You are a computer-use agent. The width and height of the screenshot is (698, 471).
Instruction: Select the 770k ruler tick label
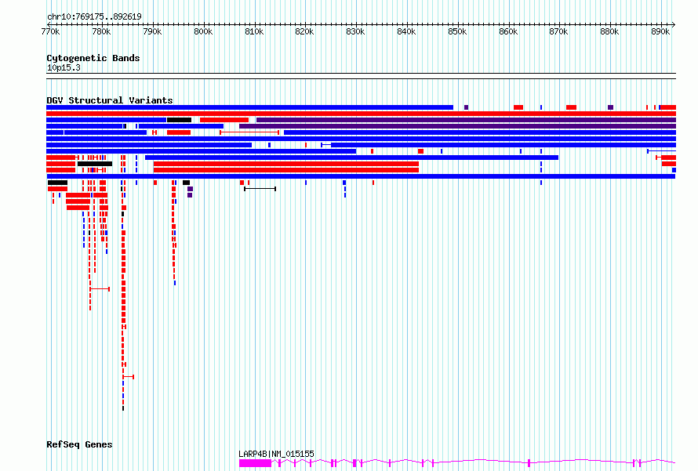pos(50,31)
